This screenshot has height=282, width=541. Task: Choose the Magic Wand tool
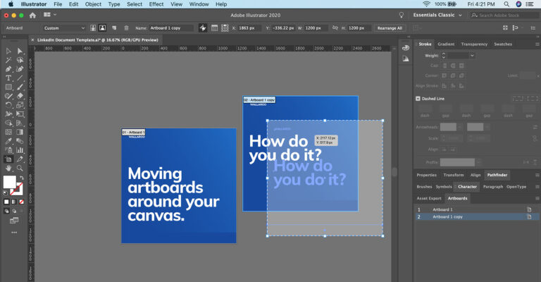click(8, 60)
